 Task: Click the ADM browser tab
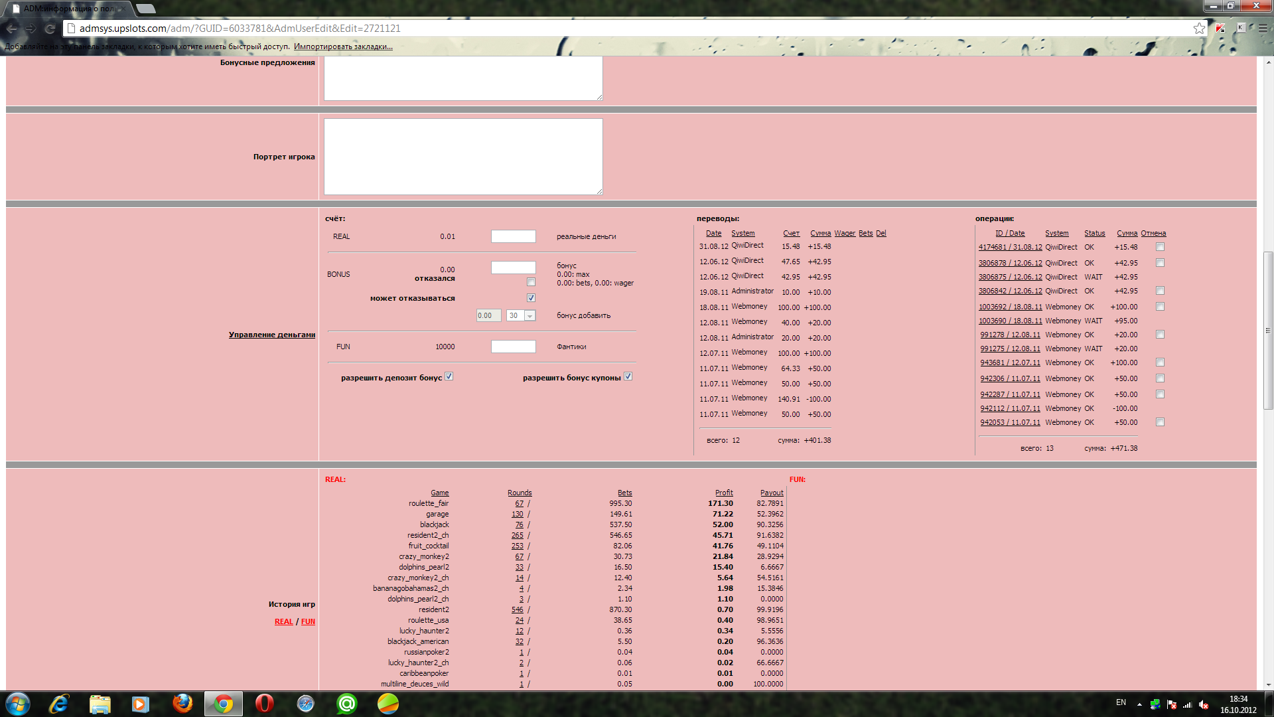pos(66,9)
